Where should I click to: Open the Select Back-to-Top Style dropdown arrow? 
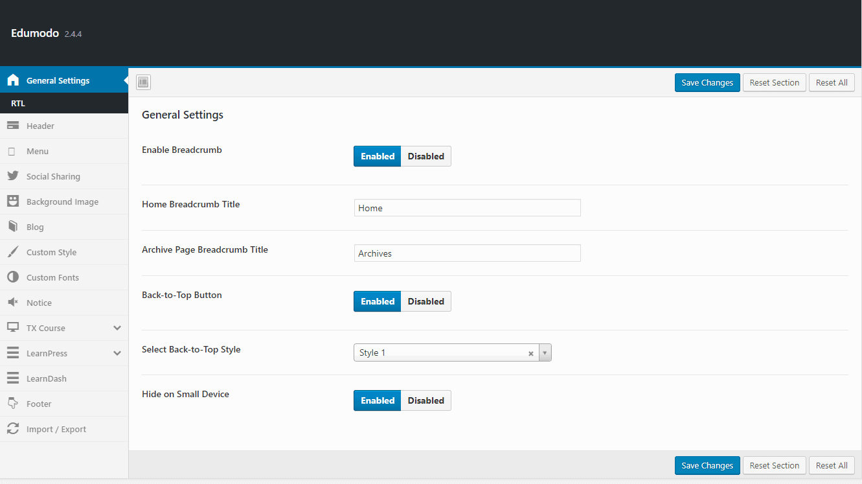545,353
